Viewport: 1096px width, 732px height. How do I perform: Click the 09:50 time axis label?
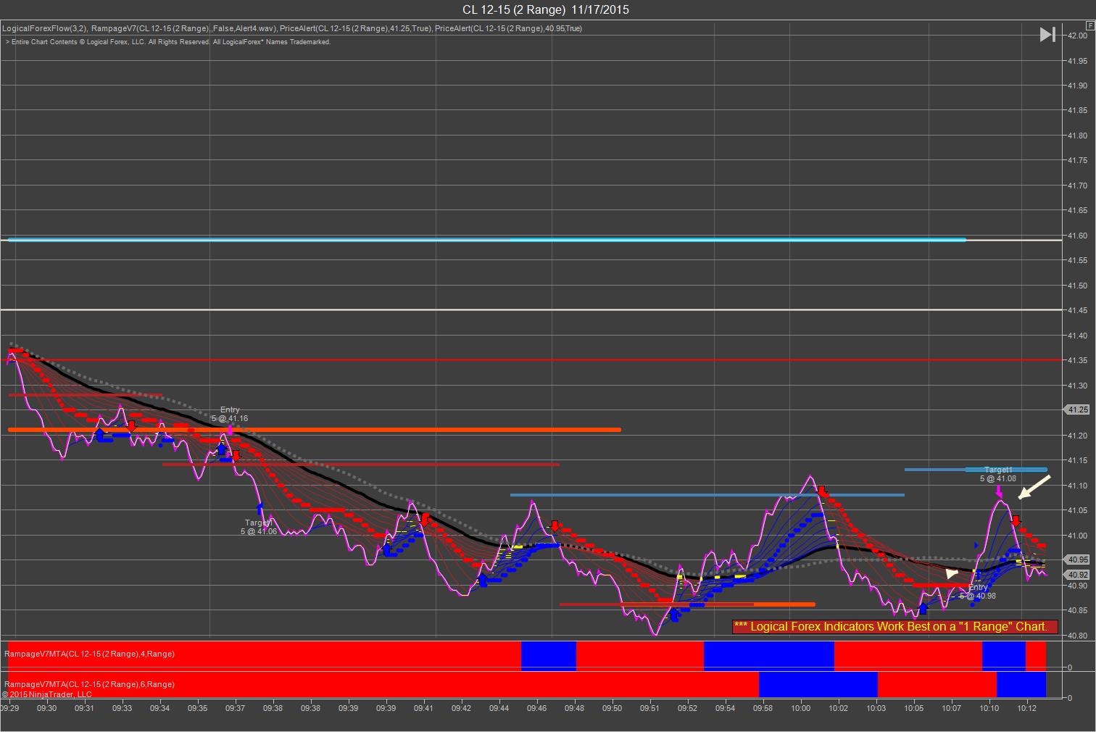[613, 709]
